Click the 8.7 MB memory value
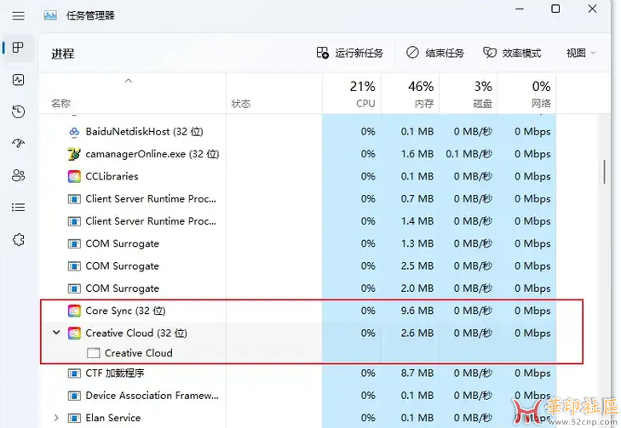The image size is (621, 428). (x=417, y=374)
